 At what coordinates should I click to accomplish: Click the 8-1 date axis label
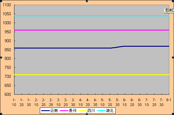169,100
